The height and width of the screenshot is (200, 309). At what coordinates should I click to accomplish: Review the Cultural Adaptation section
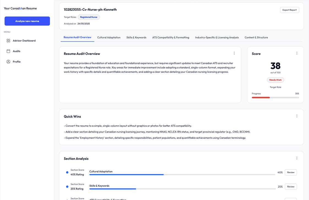pos(291,173)
